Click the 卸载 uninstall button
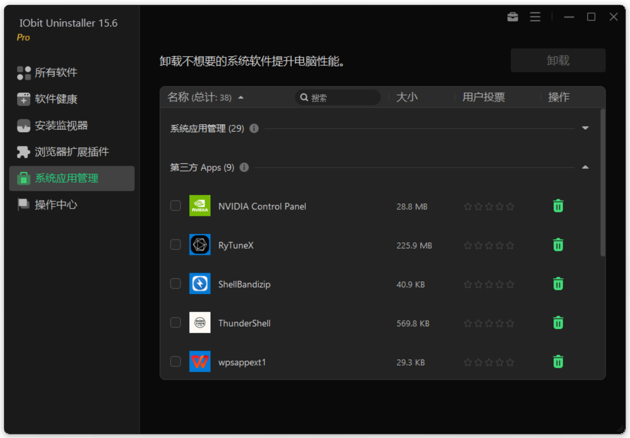Viewport: 630px width, 438px height. point(558,60)
